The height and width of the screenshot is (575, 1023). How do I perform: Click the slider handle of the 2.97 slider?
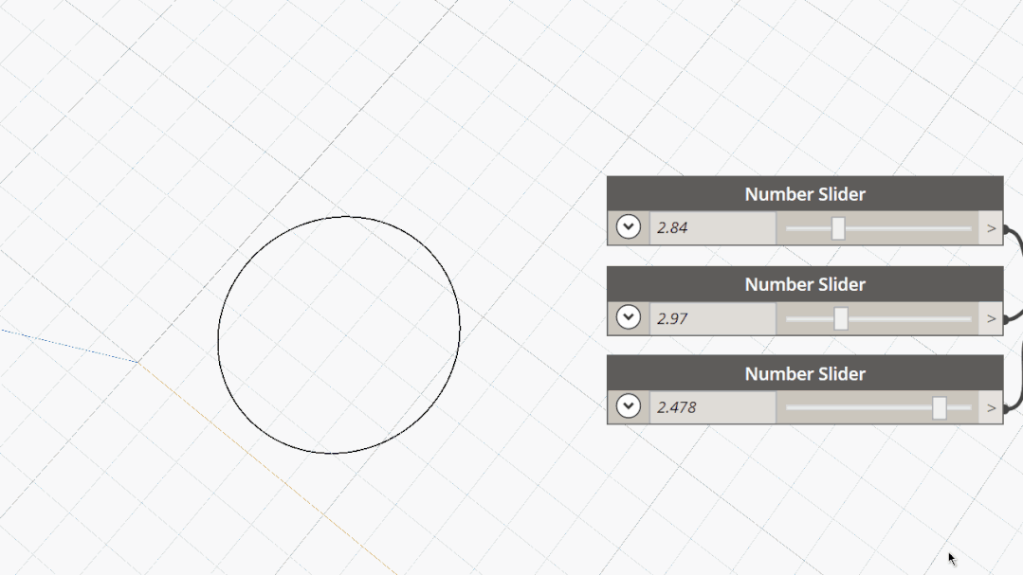click(x=841, y=319)
